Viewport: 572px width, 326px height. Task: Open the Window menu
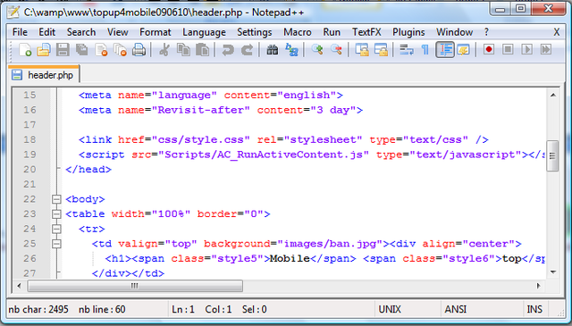(455, 32)
